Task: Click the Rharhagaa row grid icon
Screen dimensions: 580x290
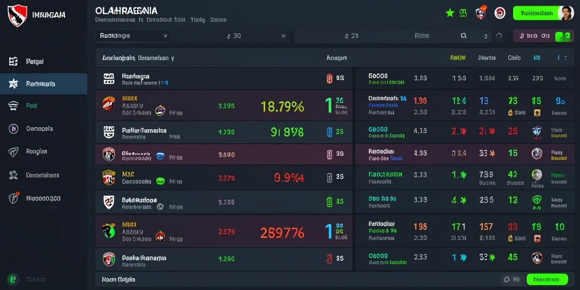Action: coord(109,78)
